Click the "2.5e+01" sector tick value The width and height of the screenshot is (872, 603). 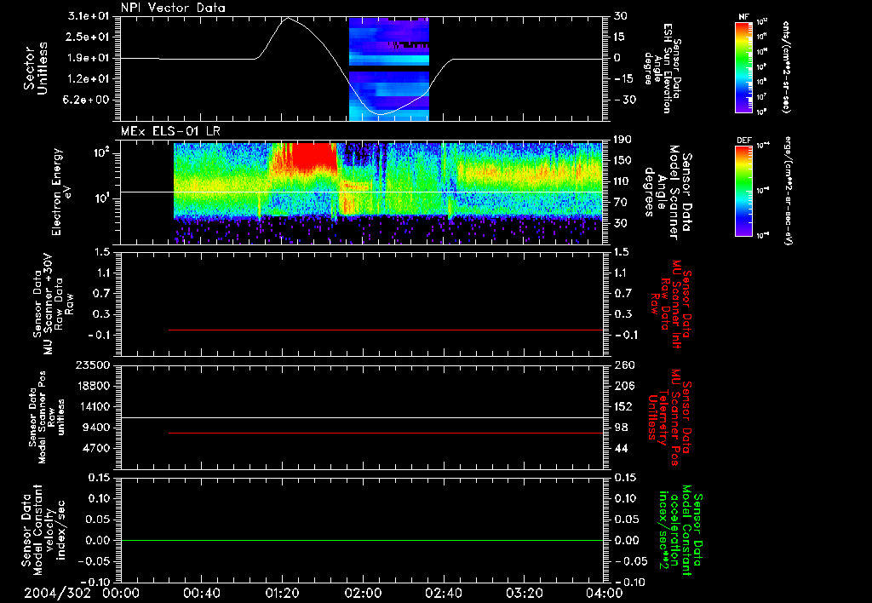tap(89, 37)
